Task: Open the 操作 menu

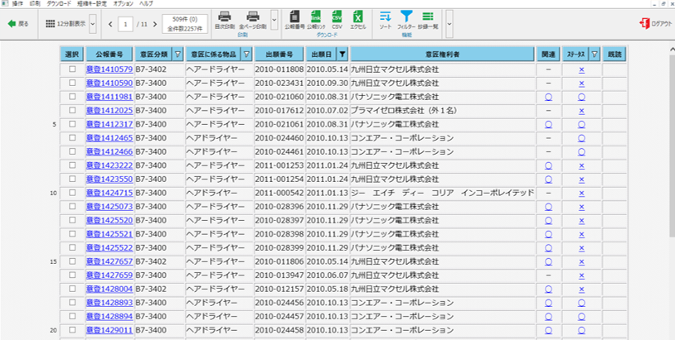Action: click(x=17, y=3)
